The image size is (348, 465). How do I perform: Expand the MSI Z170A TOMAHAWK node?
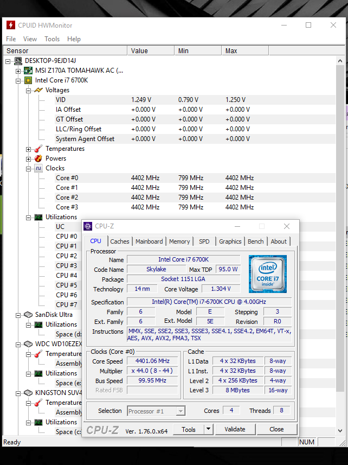18,71
